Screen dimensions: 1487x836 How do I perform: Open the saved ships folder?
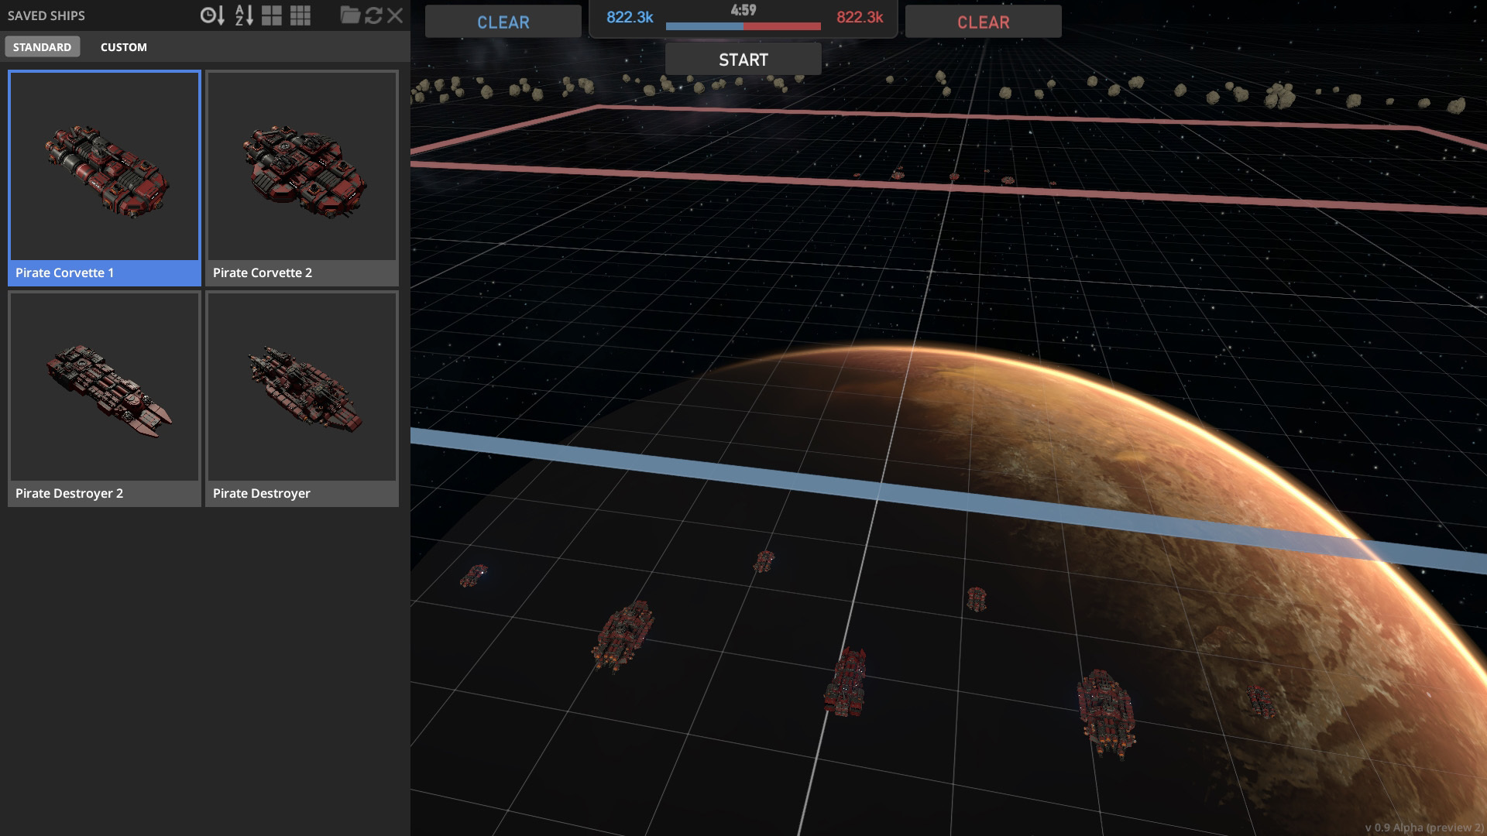coord(350,15)
